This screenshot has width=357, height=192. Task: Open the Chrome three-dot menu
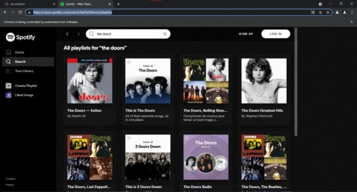(x=352, y=12)
